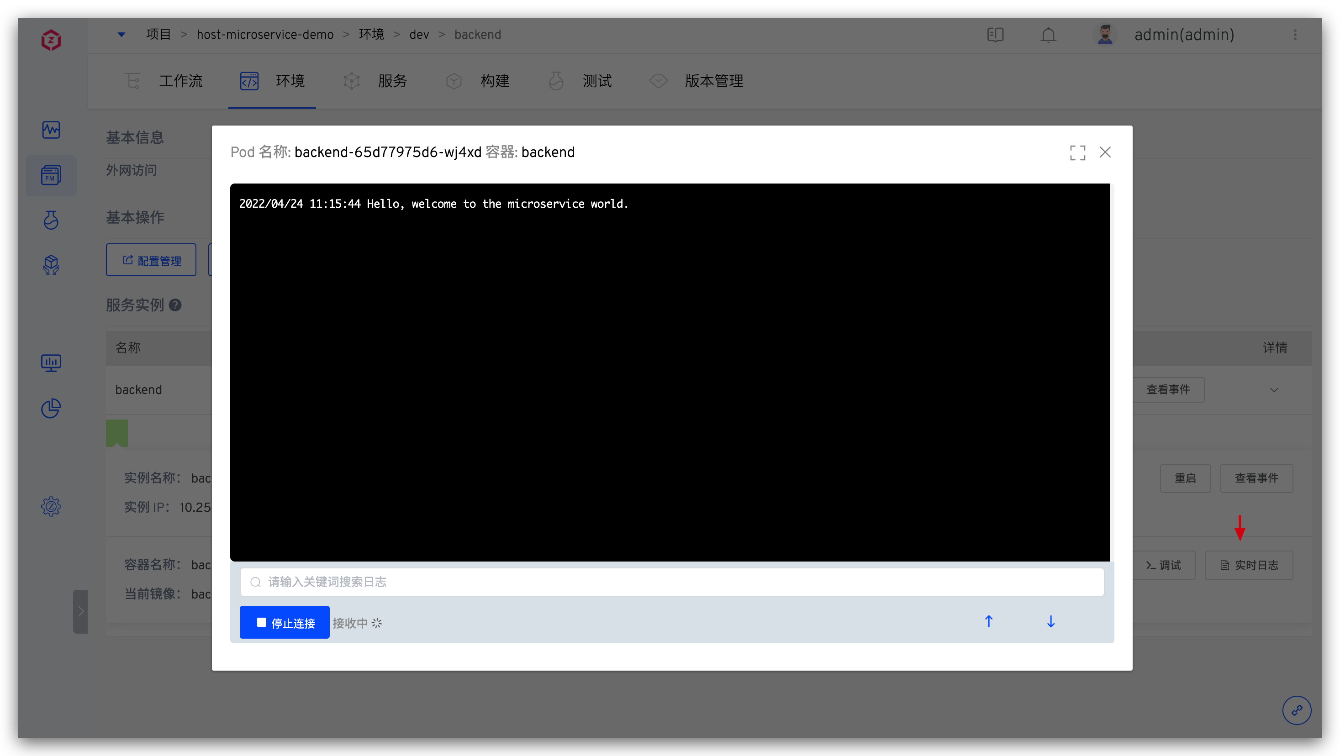Image resolution: width=1340 pixels, height=756 pixels.
Task: Jump to log bottom with down arrow
Action: tap(1050, 622)
